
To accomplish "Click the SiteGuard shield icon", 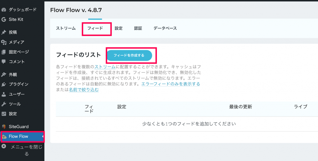I will click(x=4, y=127).
